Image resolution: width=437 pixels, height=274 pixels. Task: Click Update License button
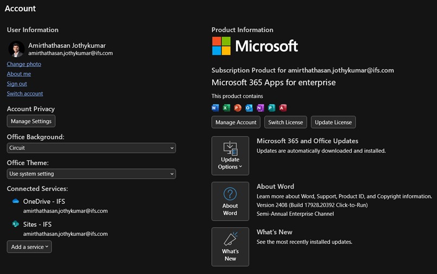(333, 122)
